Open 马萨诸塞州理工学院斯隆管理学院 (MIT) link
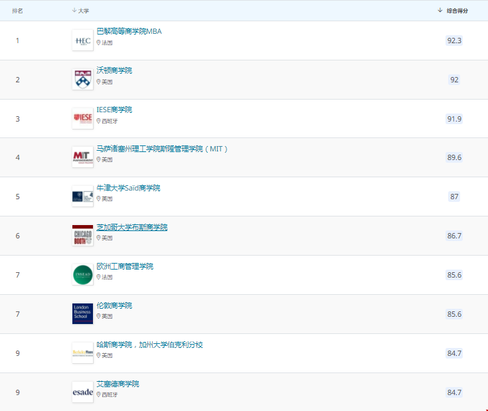The width and height of the screenshot is (488, 411). click(162, 149)
